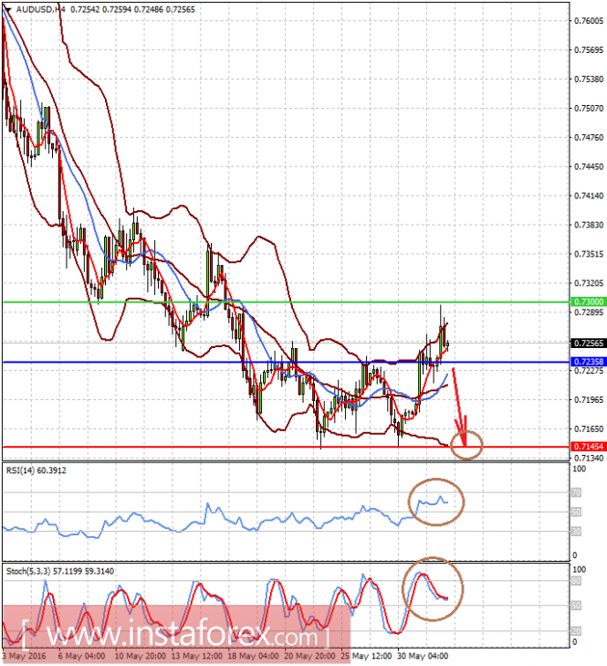
Task: Click the 0.76005 price scale value
Action: [x=589, y=21]
